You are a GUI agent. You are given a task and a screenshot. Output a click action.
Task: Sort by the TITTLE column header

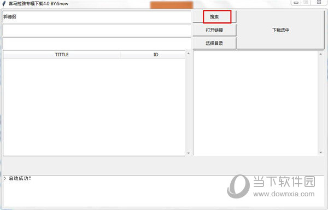[x=62, y=55]
